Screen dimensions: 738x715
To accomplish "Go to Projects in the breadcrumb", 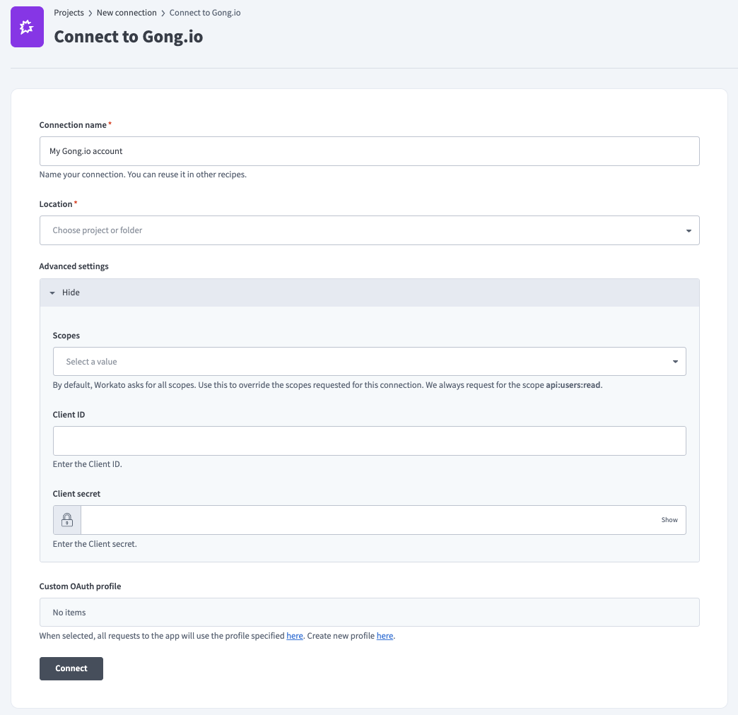I will coord(69,13).
